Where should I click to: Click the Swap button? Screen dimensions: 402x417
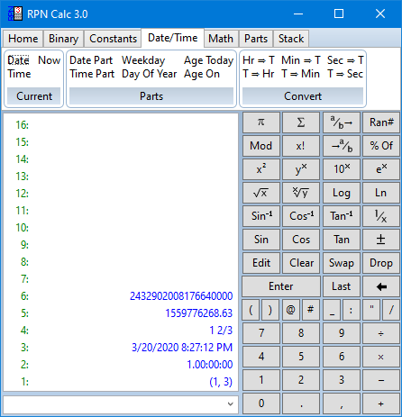pyautogui.click(x=342, y=263)
